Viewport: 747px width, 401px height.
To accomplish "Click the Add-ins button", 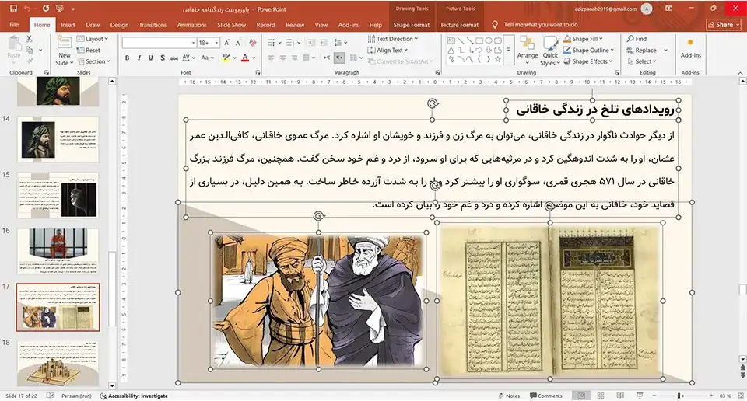I will point(690,48).
